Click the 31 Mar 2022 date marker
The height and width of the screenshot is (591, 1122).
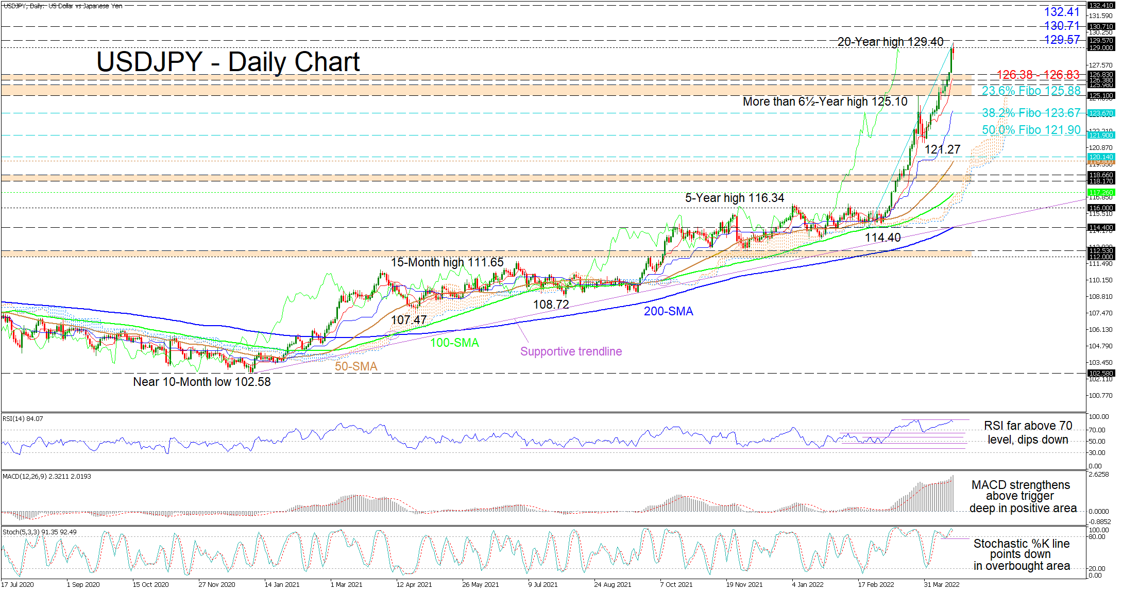[941, 584]
